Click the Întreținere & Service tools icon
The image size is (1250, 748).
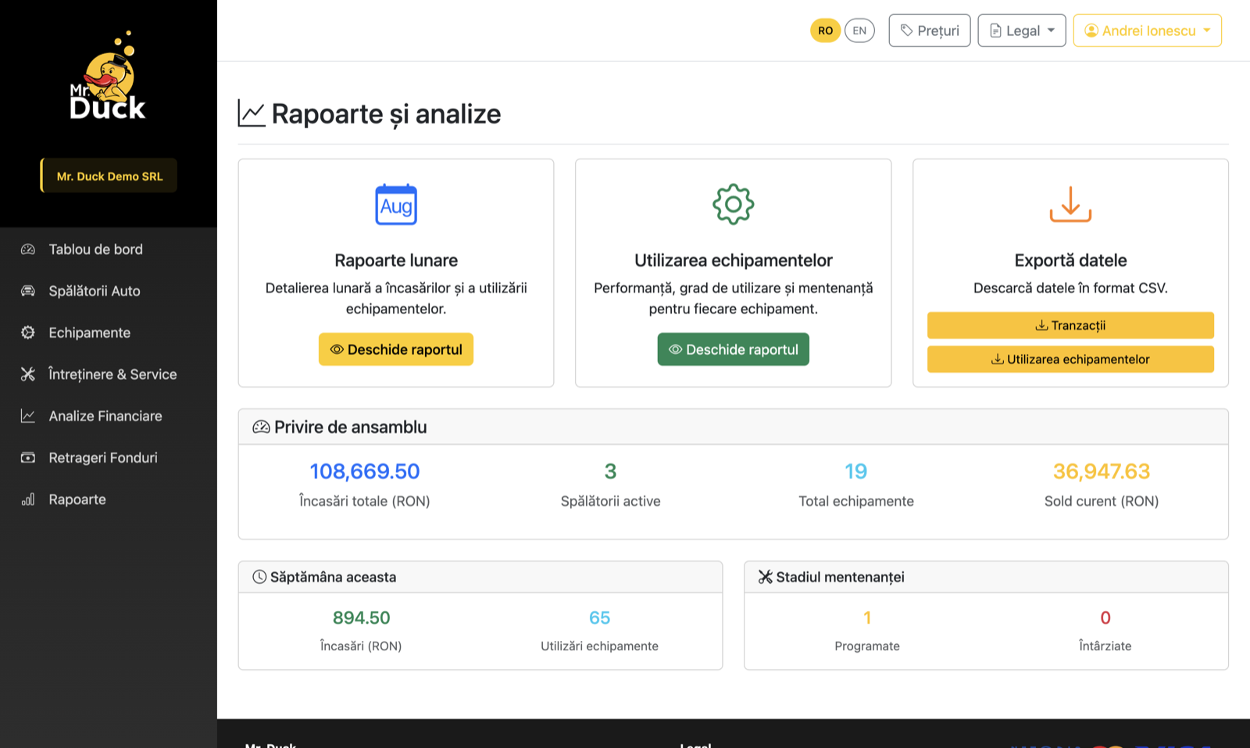coord(28,374)
